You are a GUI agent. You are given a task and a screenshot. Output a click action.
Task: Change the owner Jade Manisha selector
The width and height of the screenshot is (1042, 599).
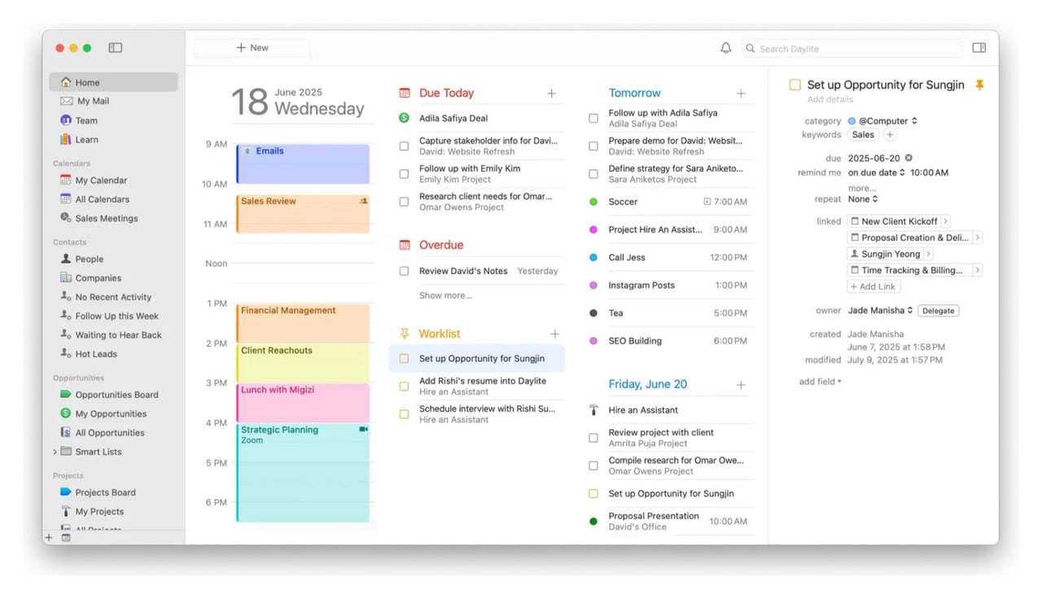[880, 310]
